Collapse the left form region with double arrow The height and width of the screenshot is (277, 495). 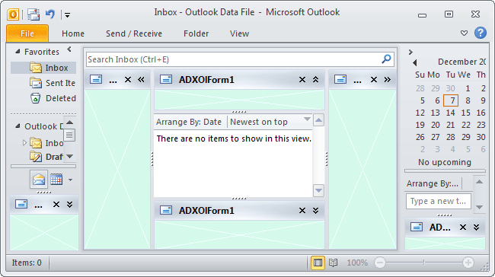pyautogui.click(x=141, y=79)
